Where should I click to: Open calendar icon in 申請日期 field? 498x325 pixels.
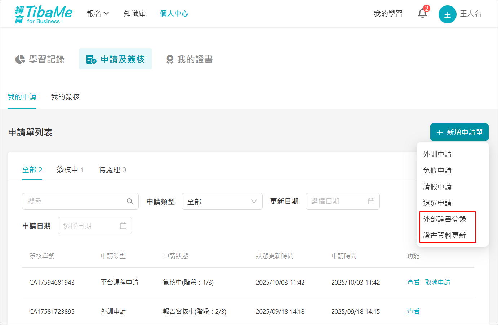pos(123,226)
